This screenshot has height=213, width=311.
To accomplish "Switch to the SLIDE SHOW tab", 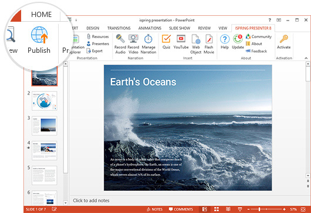I will [x=180, y=28].
